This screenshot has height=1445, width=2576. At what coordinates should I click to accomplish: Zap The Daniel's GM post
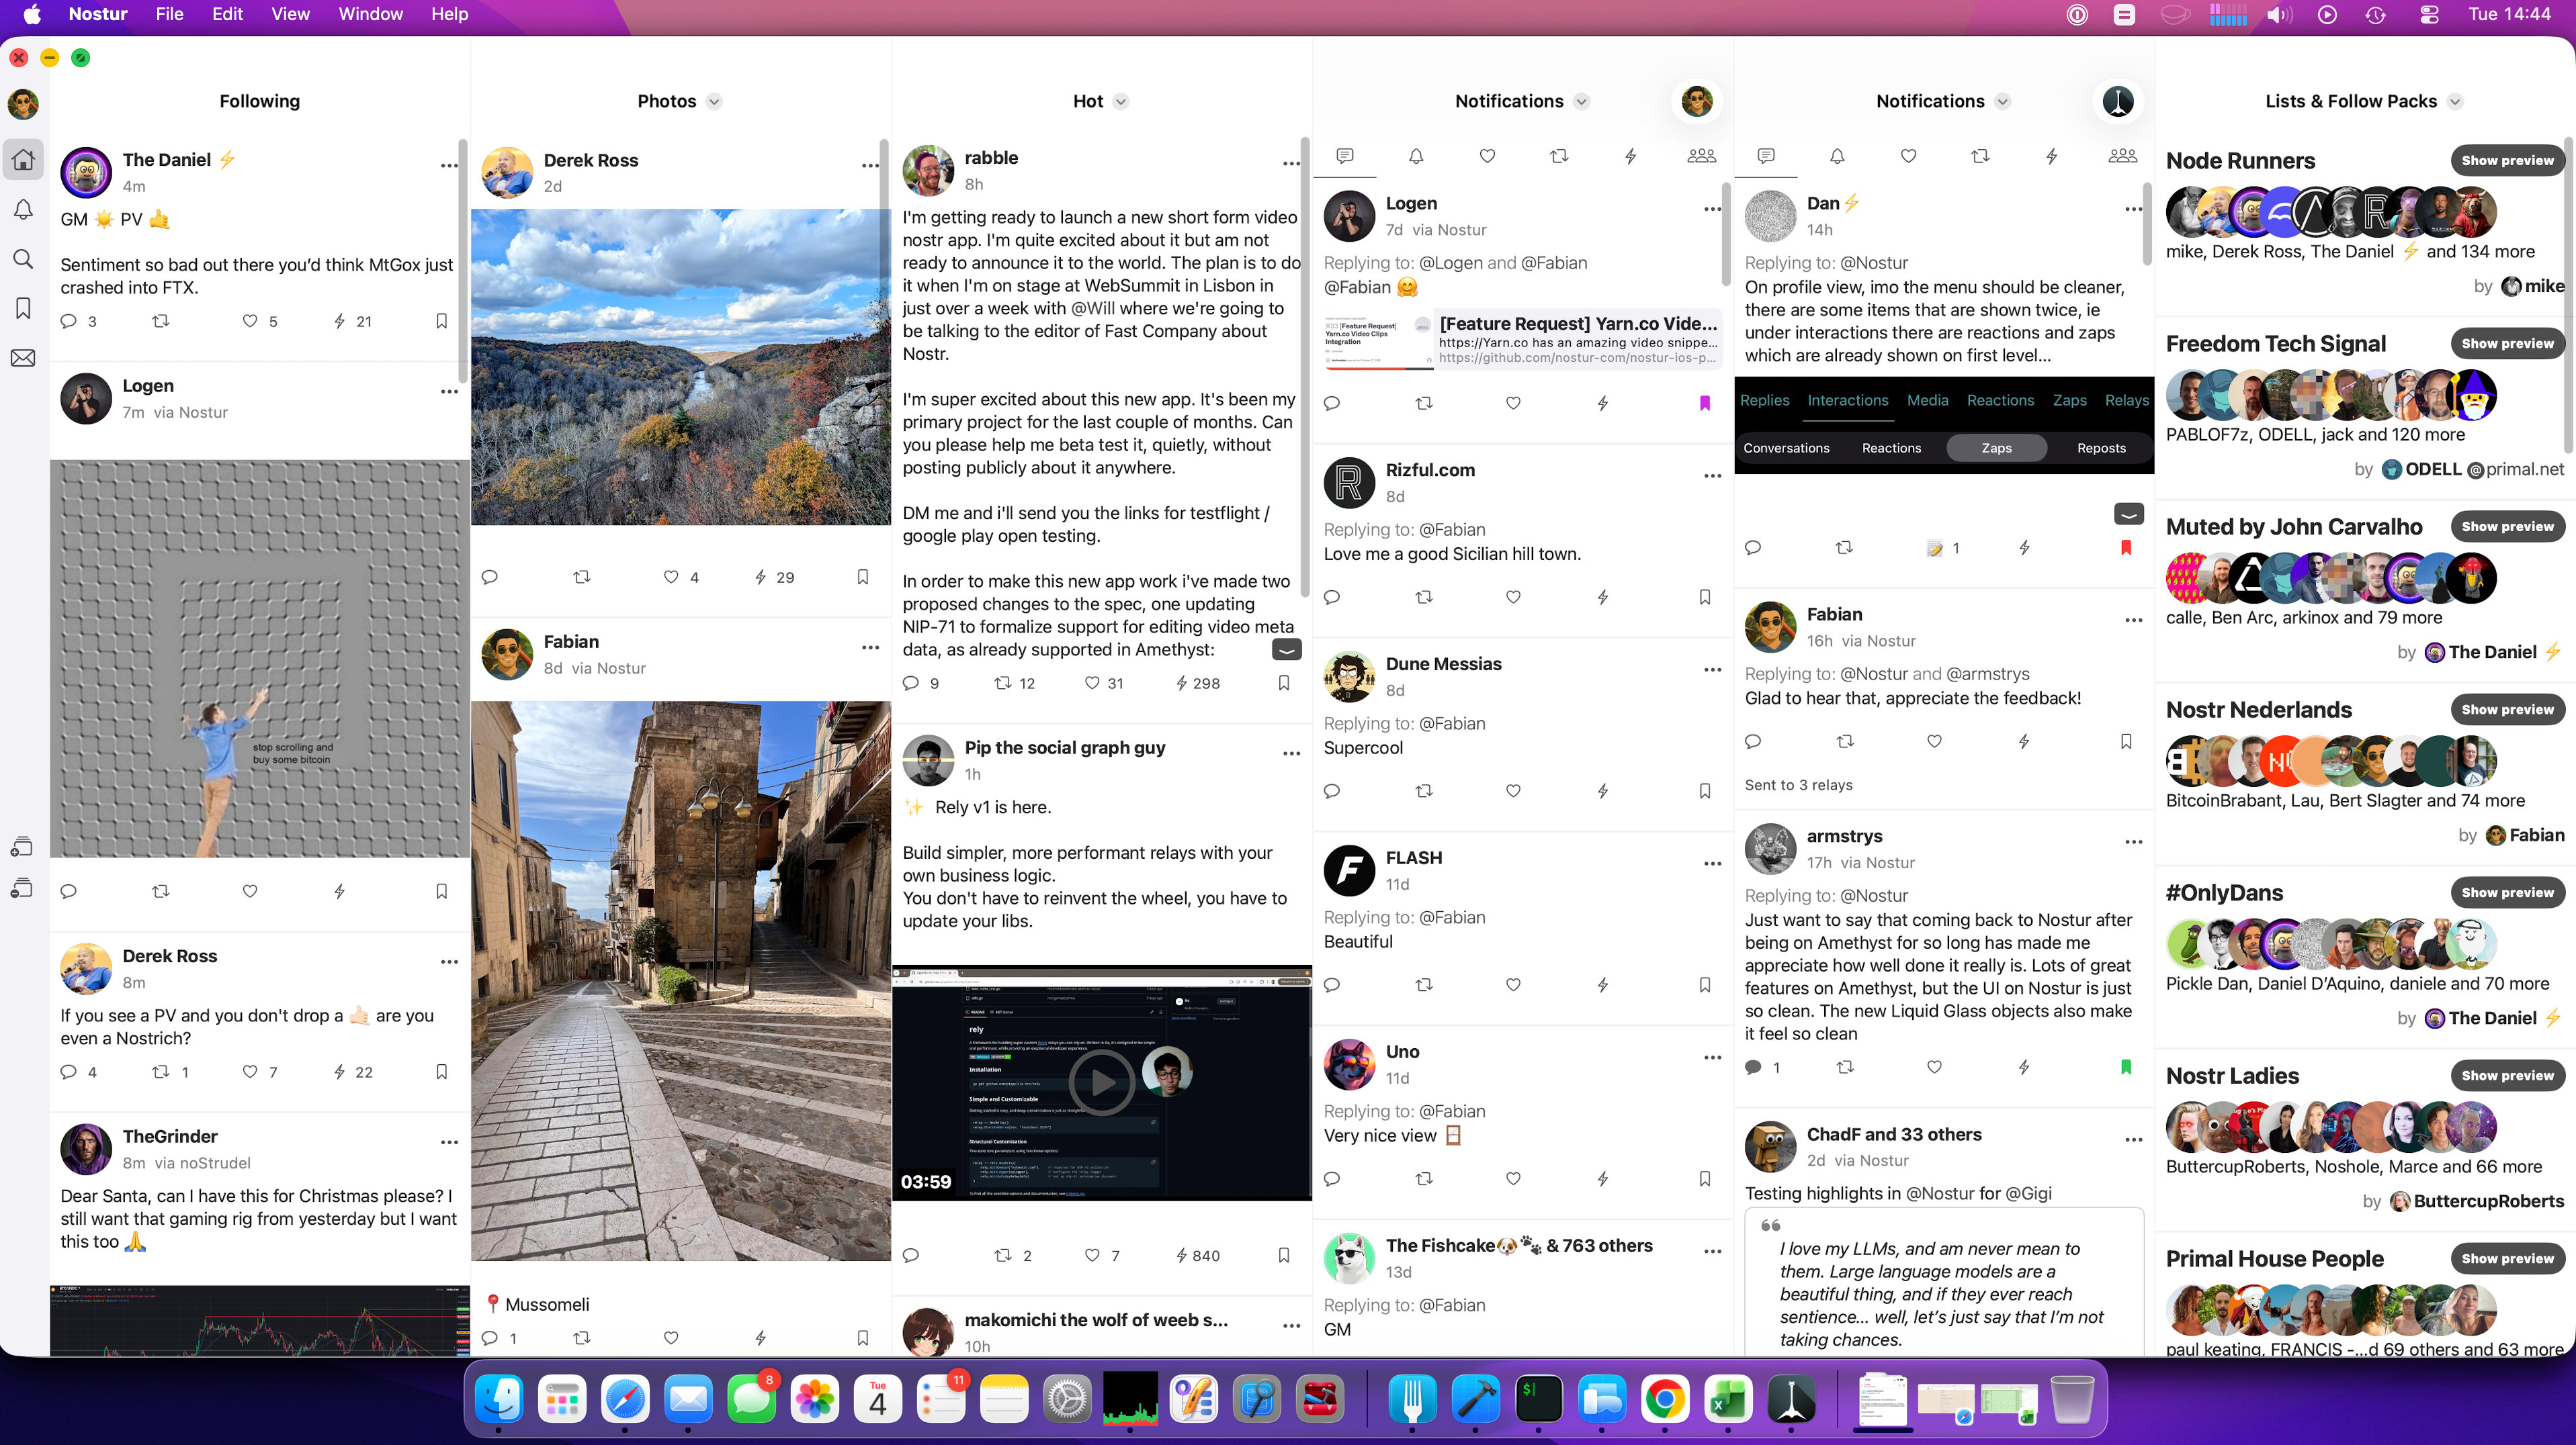click(340, 321)
